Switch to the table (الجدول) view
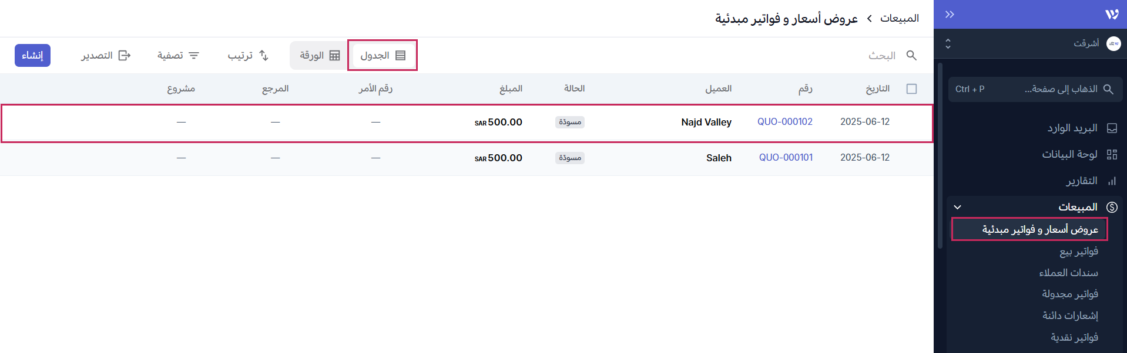 (x=383, y=55)
